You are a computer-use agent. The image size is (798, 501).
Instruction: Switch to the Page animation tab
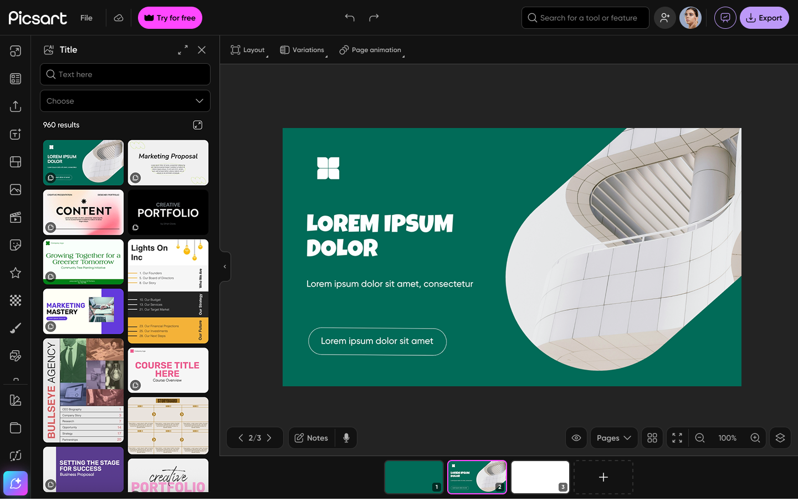(370, 50)
